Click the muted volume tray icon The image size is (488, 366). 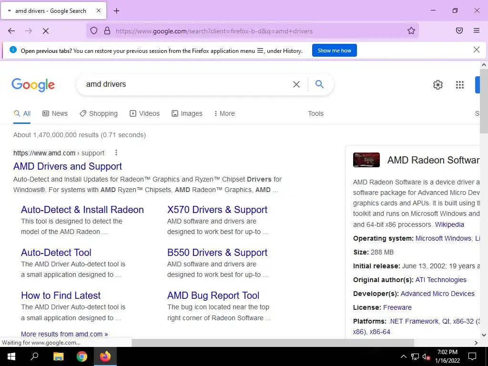[426, 356]
